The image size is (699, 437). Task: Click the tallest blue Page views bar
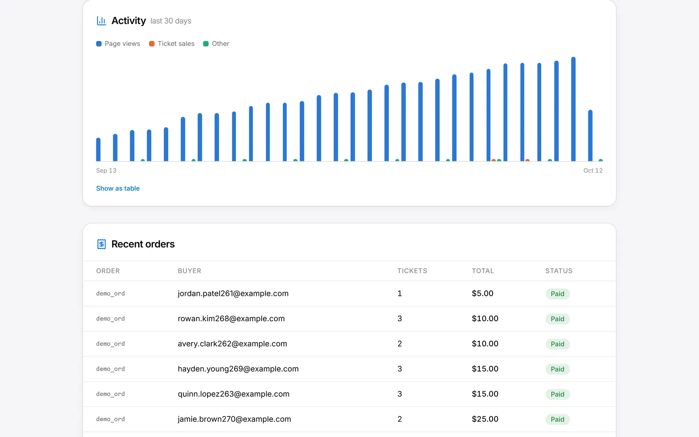[x=573, y=109]
